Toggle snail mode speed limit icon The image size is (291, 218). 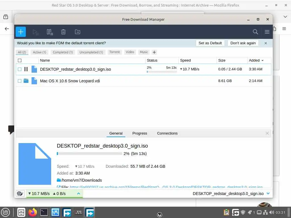(20, 194)
